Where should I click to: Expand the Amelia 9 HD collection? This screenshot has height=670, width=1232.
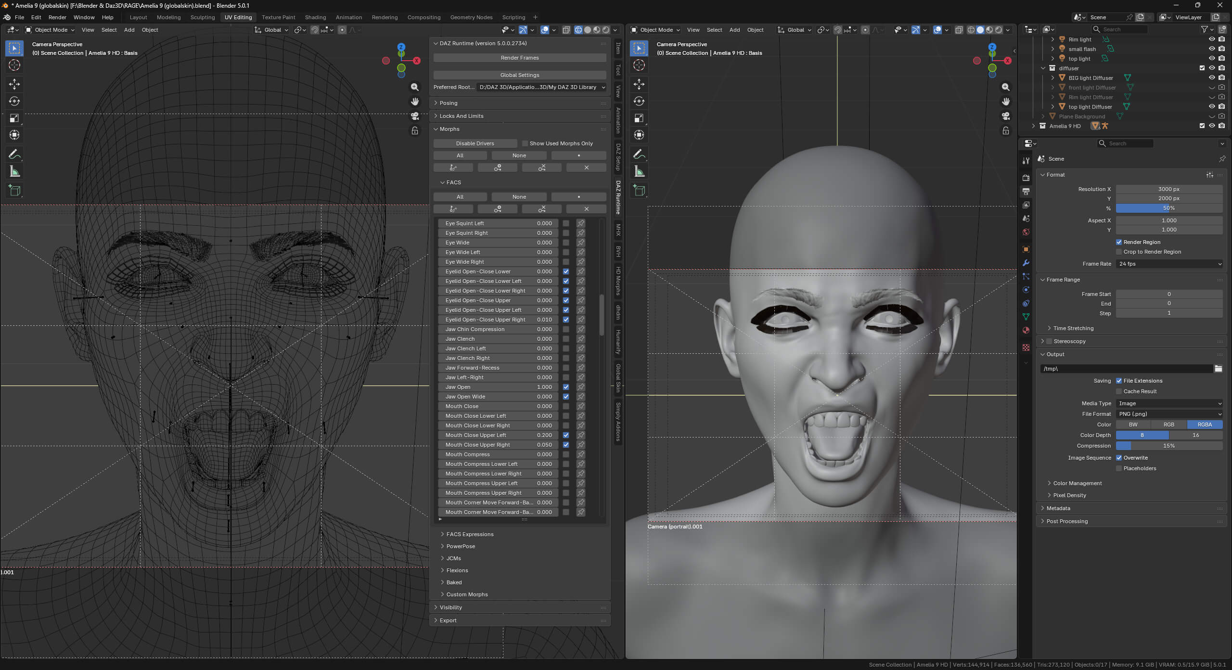pyautogui.click(x=1033, y=126)
